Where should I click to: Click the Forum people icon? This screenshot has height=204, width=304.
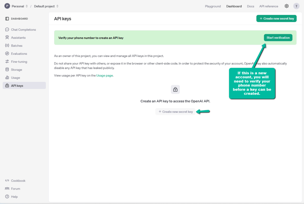7,189
